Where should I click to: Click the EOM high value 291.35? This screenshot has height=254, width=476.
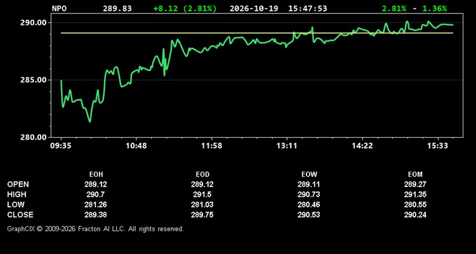pos(415,194)
